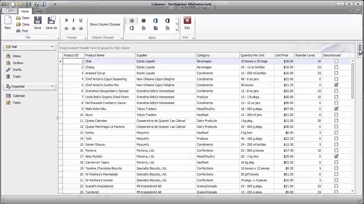Sort by the Unit Price column header
The height and width of the screenshot is (204, 364).
[x=284, y=55]
